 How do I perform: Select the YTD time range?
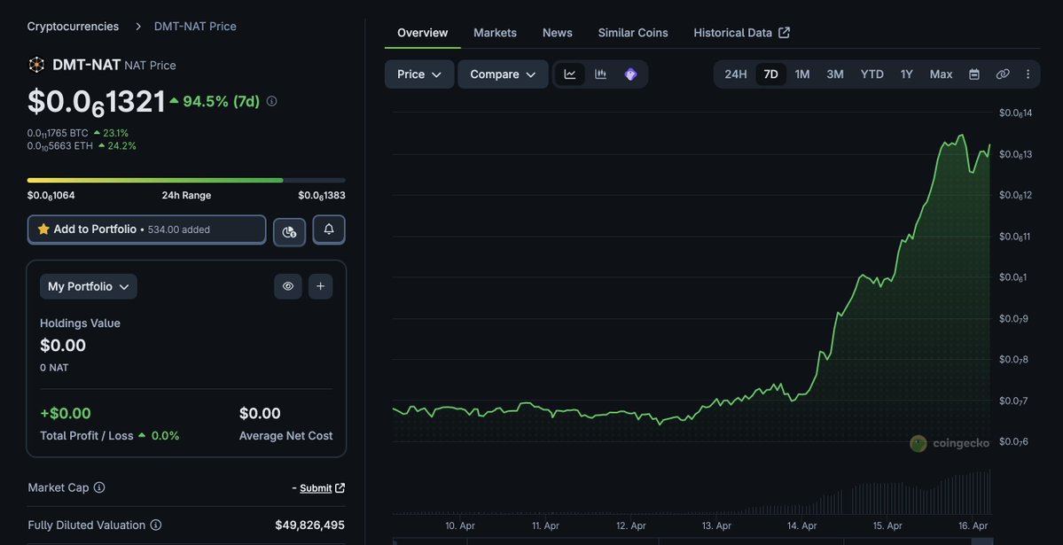point(872,74)
